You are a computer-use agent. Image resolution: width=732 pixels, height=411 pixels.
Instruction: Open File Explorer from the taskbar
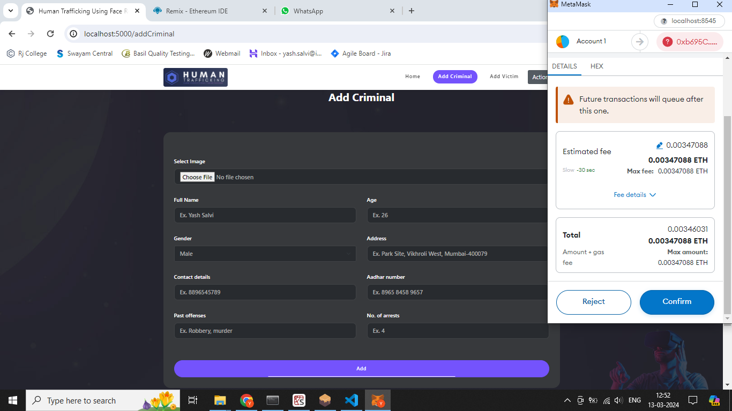point(220,400)
